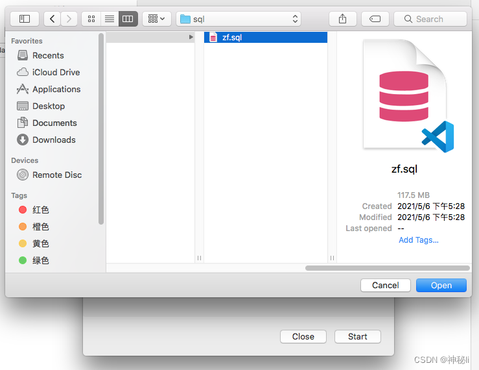Click the large zf.sql preview thumbnail
This screenshot has height=370, width=479.
pyautogui.click(x=408, y=96)
